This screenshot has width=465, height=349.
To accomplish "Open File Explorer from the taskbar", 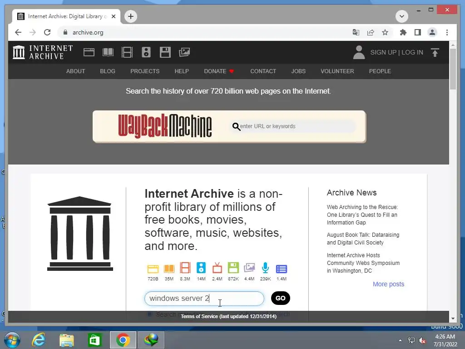I will 67,340.
